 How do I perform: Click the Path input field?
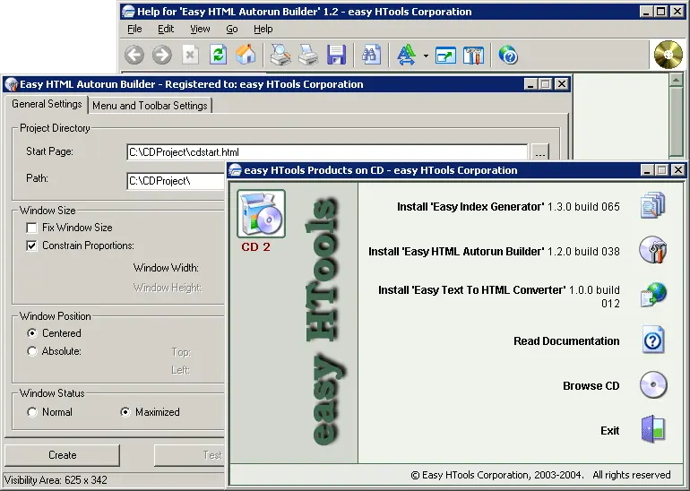pyautogui.click(x=176, y=181)
